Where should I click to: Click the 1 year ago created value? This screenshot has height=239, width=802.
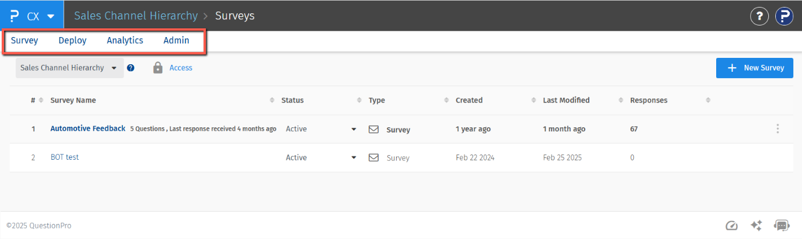(x=473, y=129)
